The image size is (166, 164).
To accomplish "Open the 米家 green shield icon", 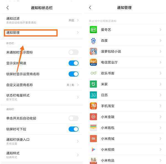I will click(93, 84).
